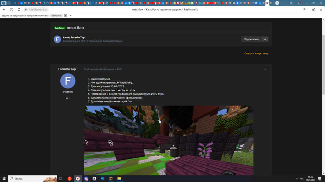
Task: Switch to Yandex Browser on taskbar
Action: click(78, 179)
